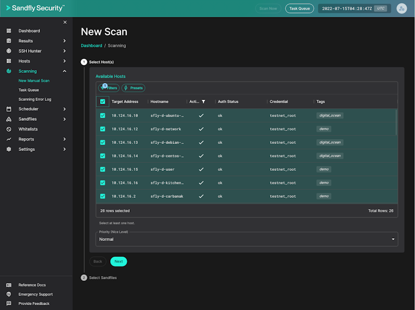The height and width of the screenshot is (310, 415).
Task: Uncheck host 10.124.16.12 checkbox
Action: 103,129
